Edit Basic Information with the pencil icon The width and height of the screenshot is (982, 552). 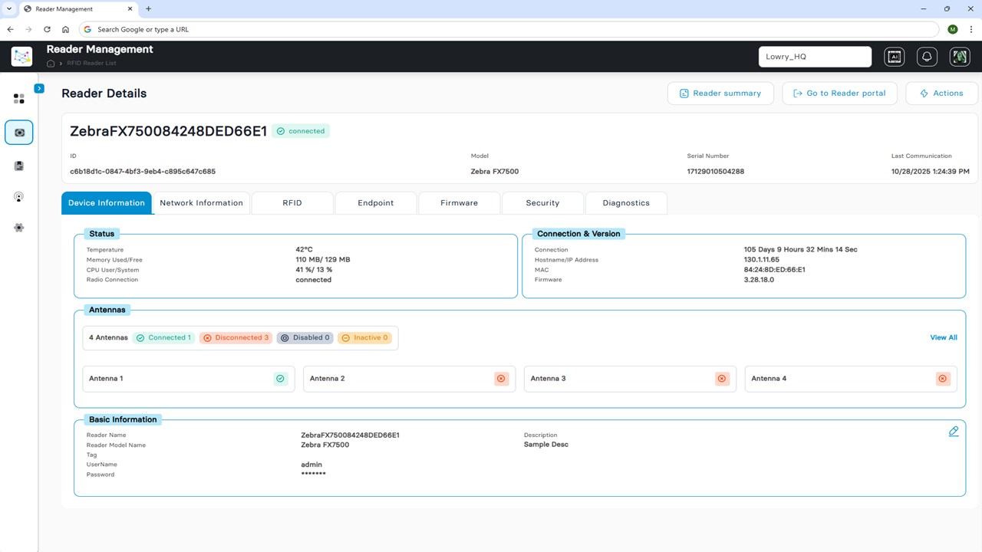coord(954,432)
